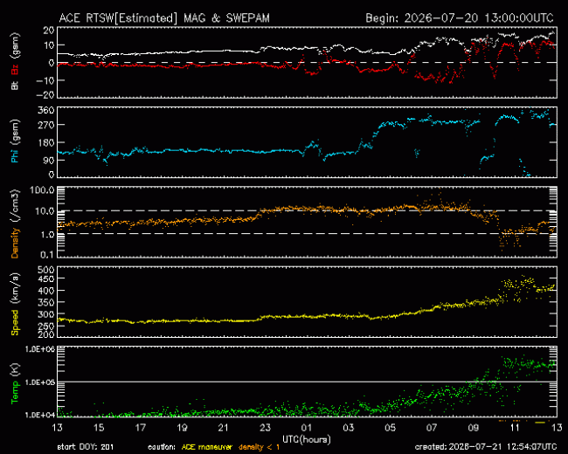Click the '05' hour tick label
Screen dimensions: 568x454
click(390, 428)
